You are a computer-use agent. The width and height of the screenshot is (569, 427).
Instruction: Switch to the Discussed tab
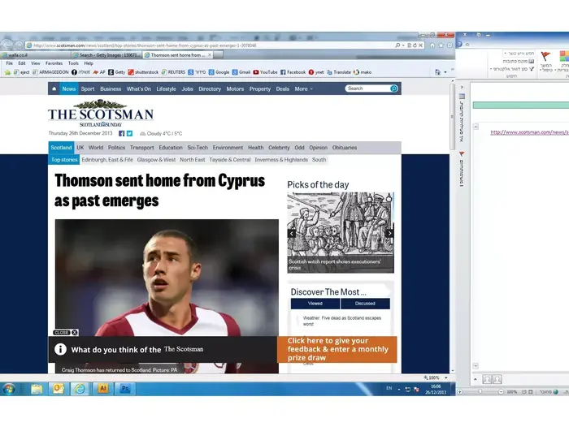tap(365, 304)
